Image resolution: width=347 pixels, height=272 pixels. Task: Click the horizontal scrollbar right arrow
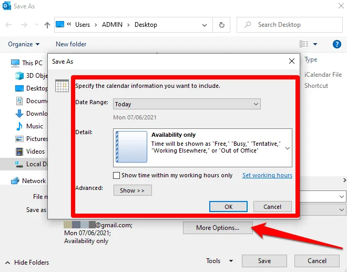click(344, 180)
